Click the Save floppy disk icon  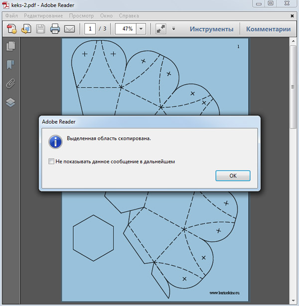[40, 29]
